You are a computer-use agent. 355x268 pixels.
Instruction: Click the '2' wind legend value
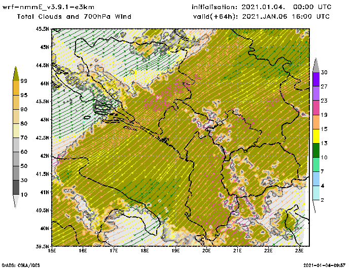(323, 200)
